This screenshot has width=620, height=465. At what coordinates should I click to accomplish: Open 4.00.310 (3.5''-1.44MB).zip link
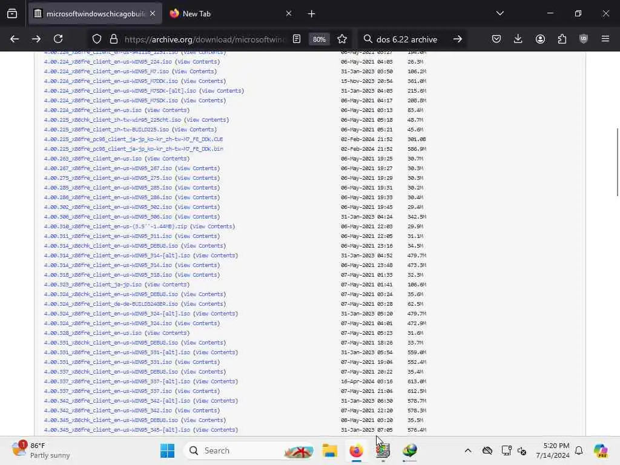pyautogui.click(x=115, y=226)
